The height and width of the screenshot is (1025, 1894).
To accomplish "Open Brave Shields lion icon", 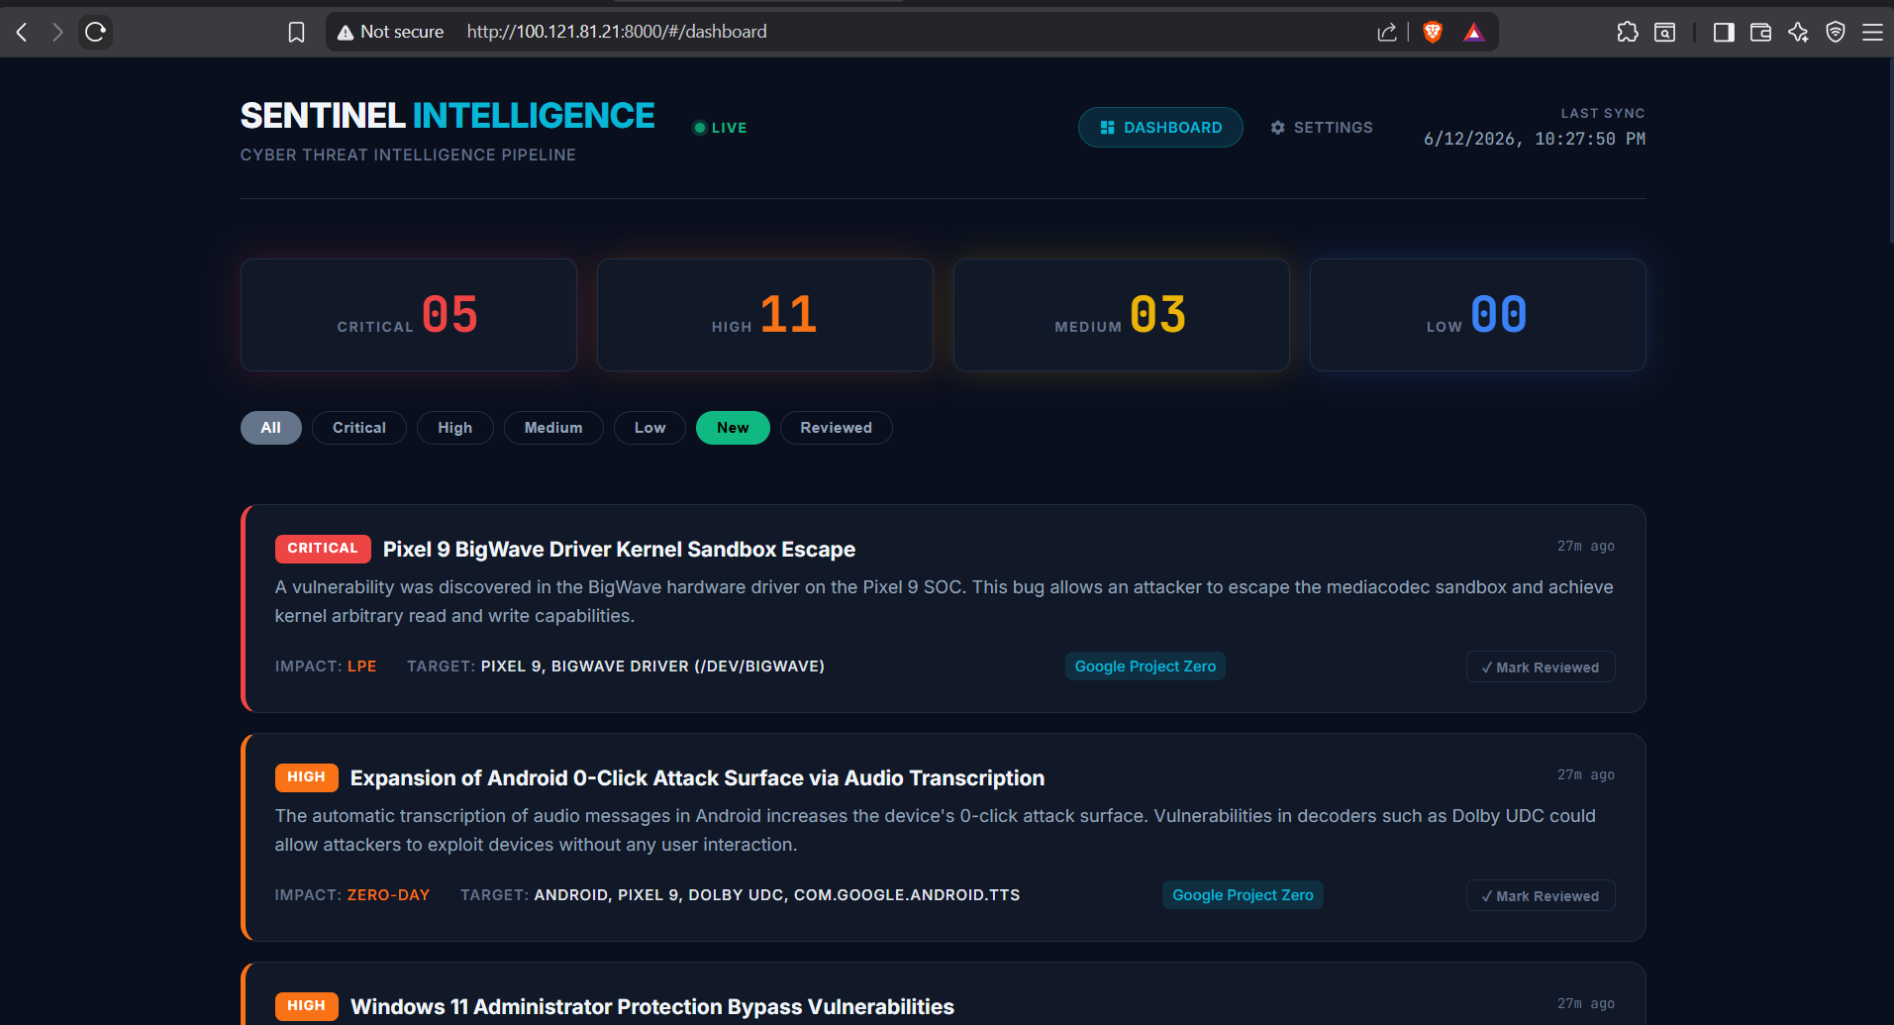I will pos(1433,32).
